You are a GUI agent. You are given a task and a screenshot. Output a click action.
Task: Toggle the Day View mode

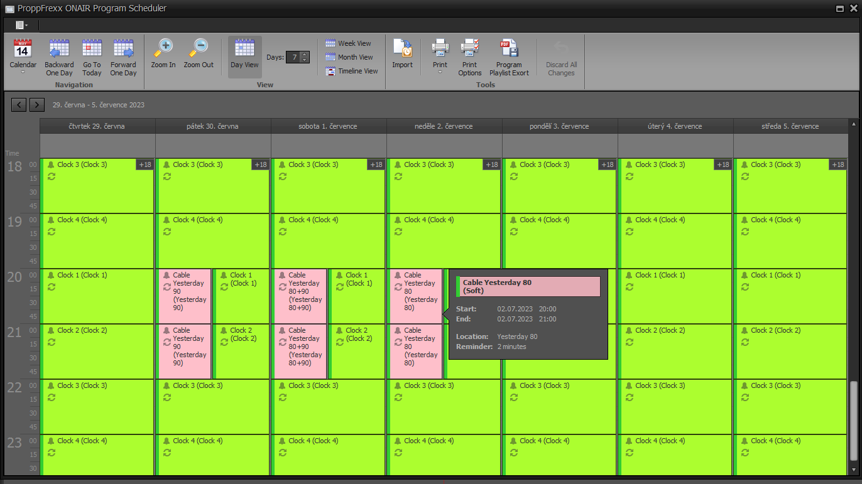pos(244,56)
